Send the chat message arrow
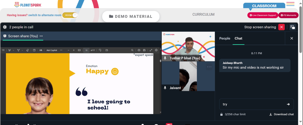 (288, 104)
